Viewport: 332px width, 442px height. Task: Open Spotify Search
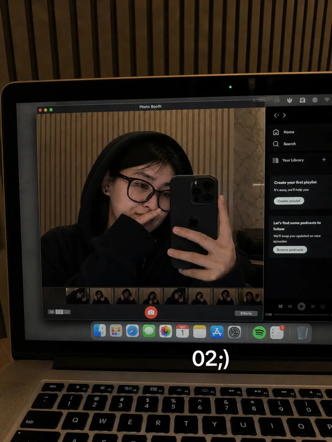284,144
